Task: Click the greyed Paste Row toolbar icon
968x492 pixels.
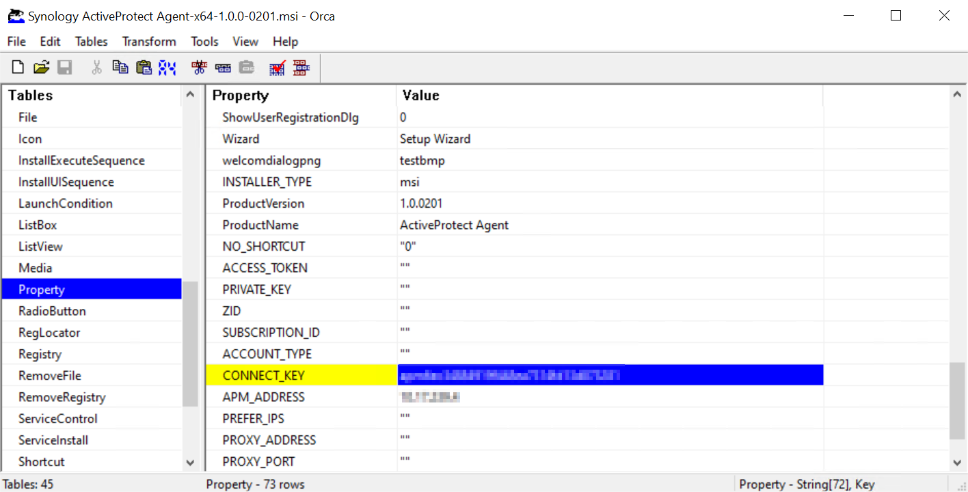Action: pyautogui.click(x=246, y=67)
